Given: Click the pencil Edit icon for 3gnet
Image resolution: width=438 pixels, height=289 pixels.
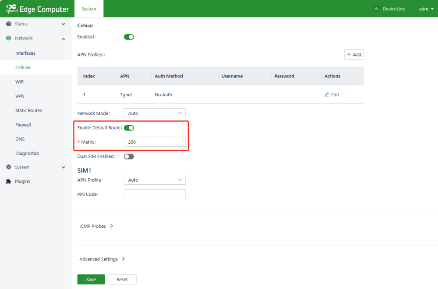Looking at the screenshot, I should coord(327,95).
